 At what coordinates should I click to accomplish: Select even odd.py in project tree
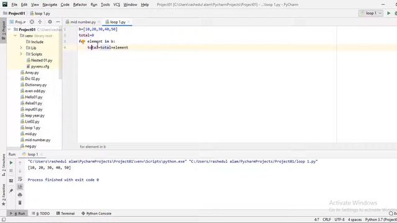(33, 91)
